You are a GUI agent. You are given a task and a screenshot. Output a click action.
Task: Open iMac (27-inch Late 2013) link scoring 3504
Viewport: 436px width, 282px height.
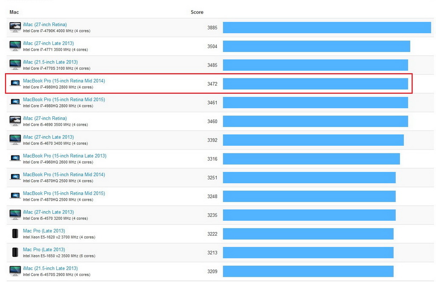[49, 43]
